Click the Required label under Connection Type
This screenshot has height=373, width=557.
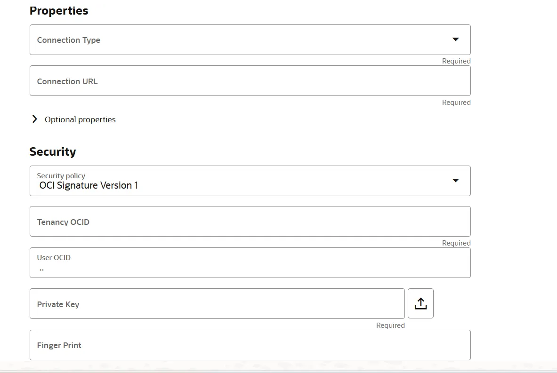pyautogui.click(x=456, y=61)
